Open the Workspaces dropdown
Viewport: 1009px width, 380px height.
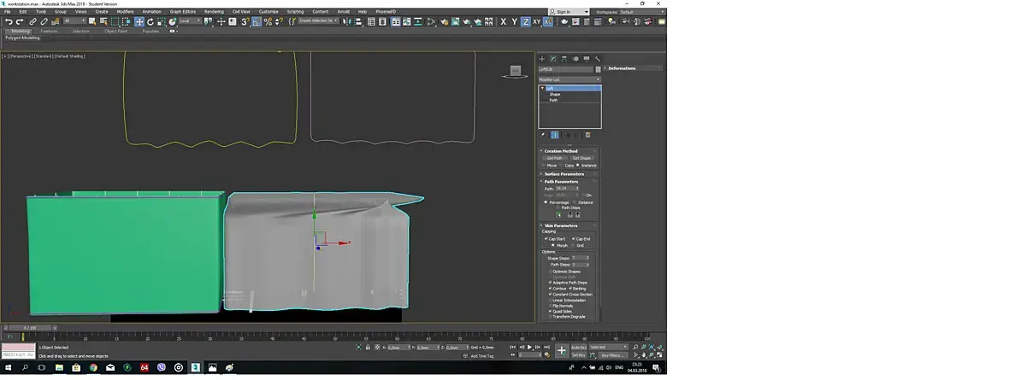pos(642,12)
